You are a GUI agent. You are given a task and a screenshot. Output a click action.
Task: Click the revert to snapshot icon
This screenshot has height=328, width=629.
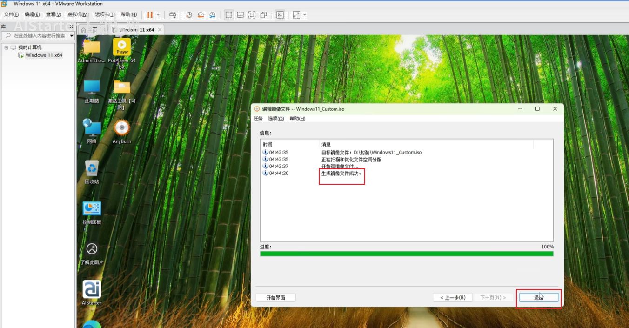coord(201,15)
